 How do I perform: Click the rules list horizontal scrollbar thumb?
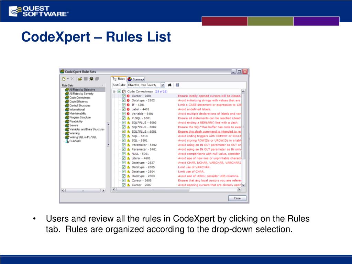click(153, 189)
